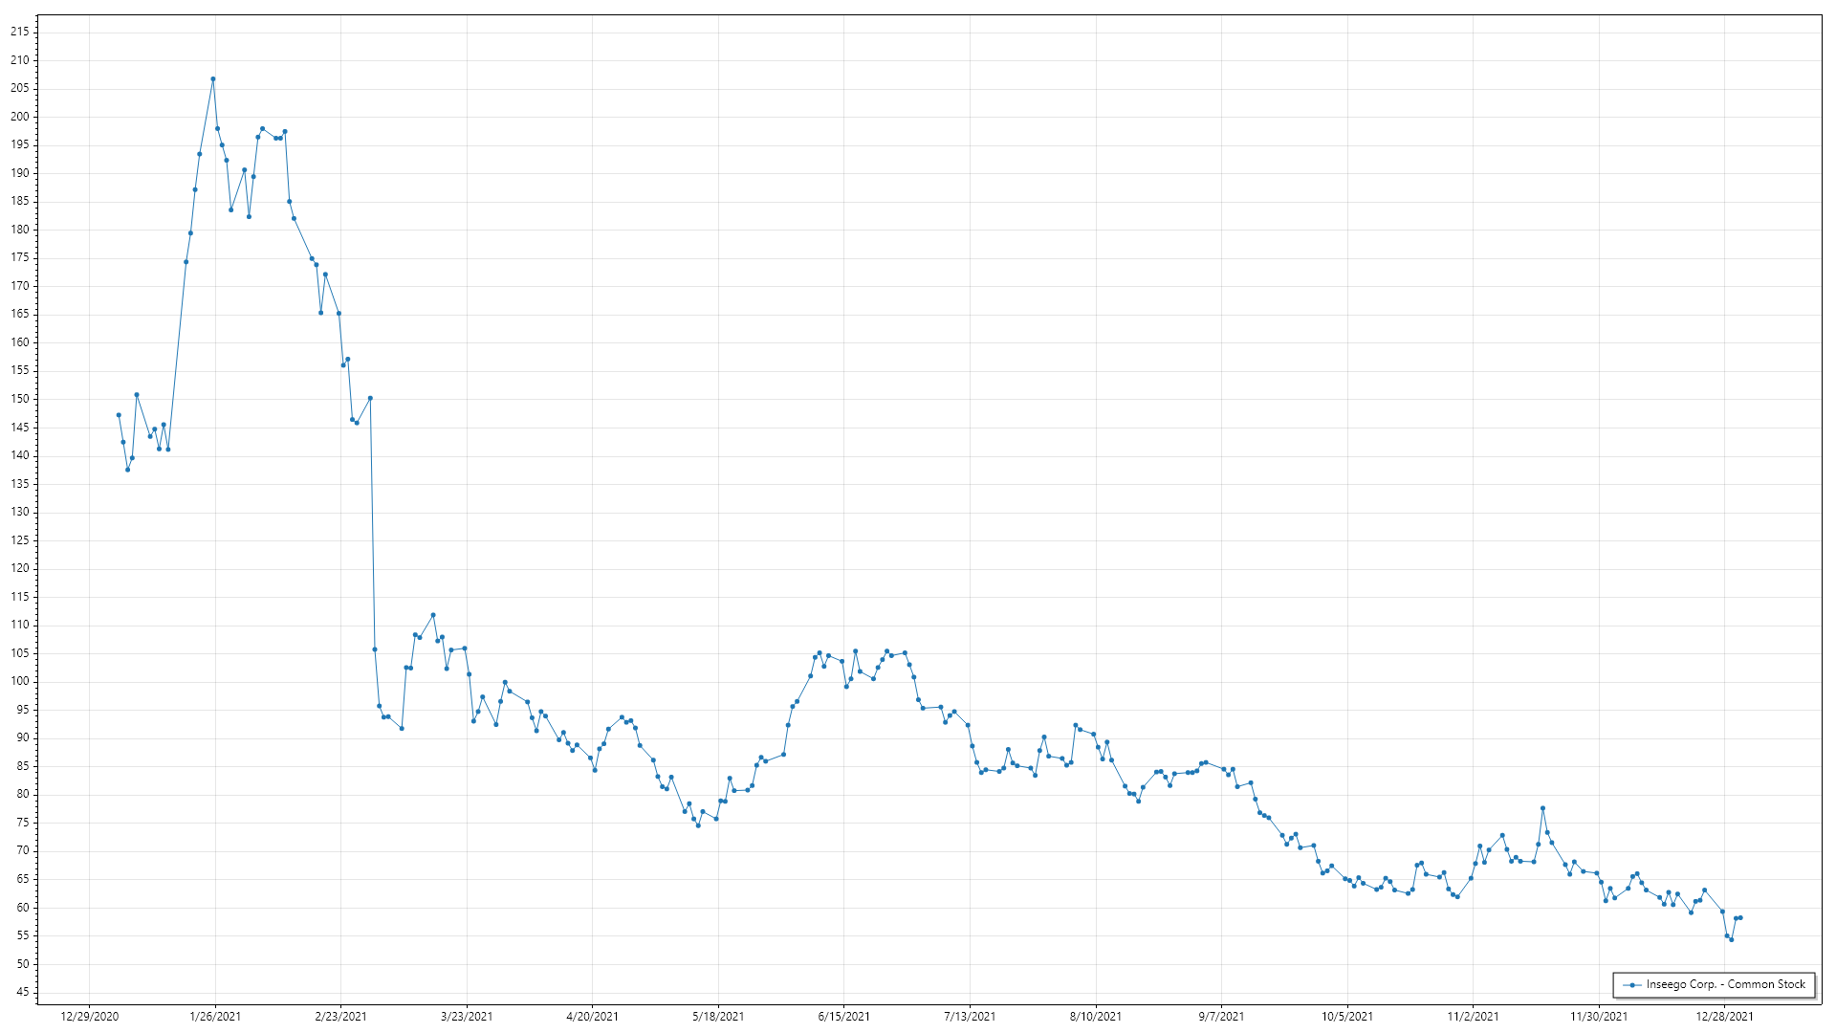The width and height of the screenshot is (1836, 1033).
Task: Click the Inseego Corp. - Common Stock legend label
Action: (1725, 984)
